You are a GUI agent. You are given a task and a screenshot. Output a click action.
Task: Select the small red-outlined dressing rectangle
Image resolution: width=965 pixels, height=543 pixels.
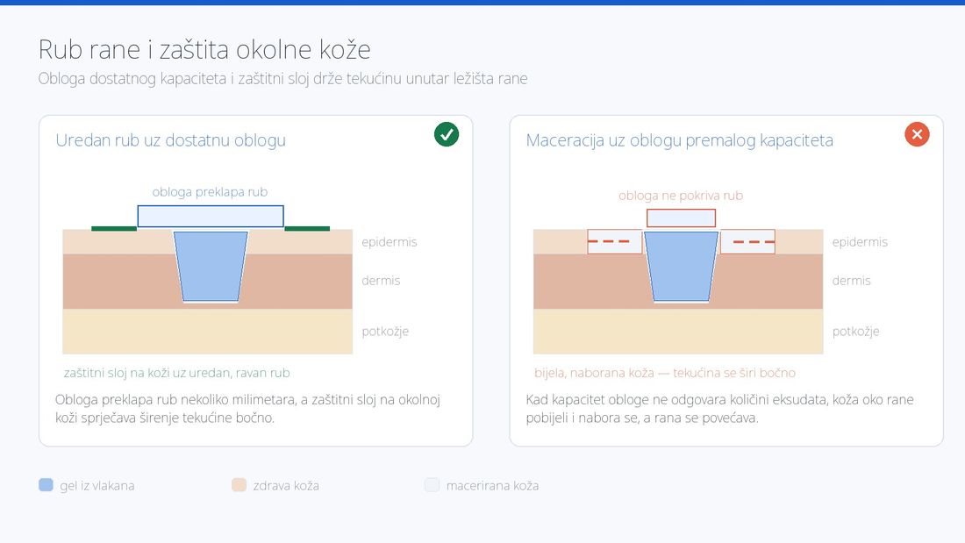pyautogui.click(x=682, y=218)
